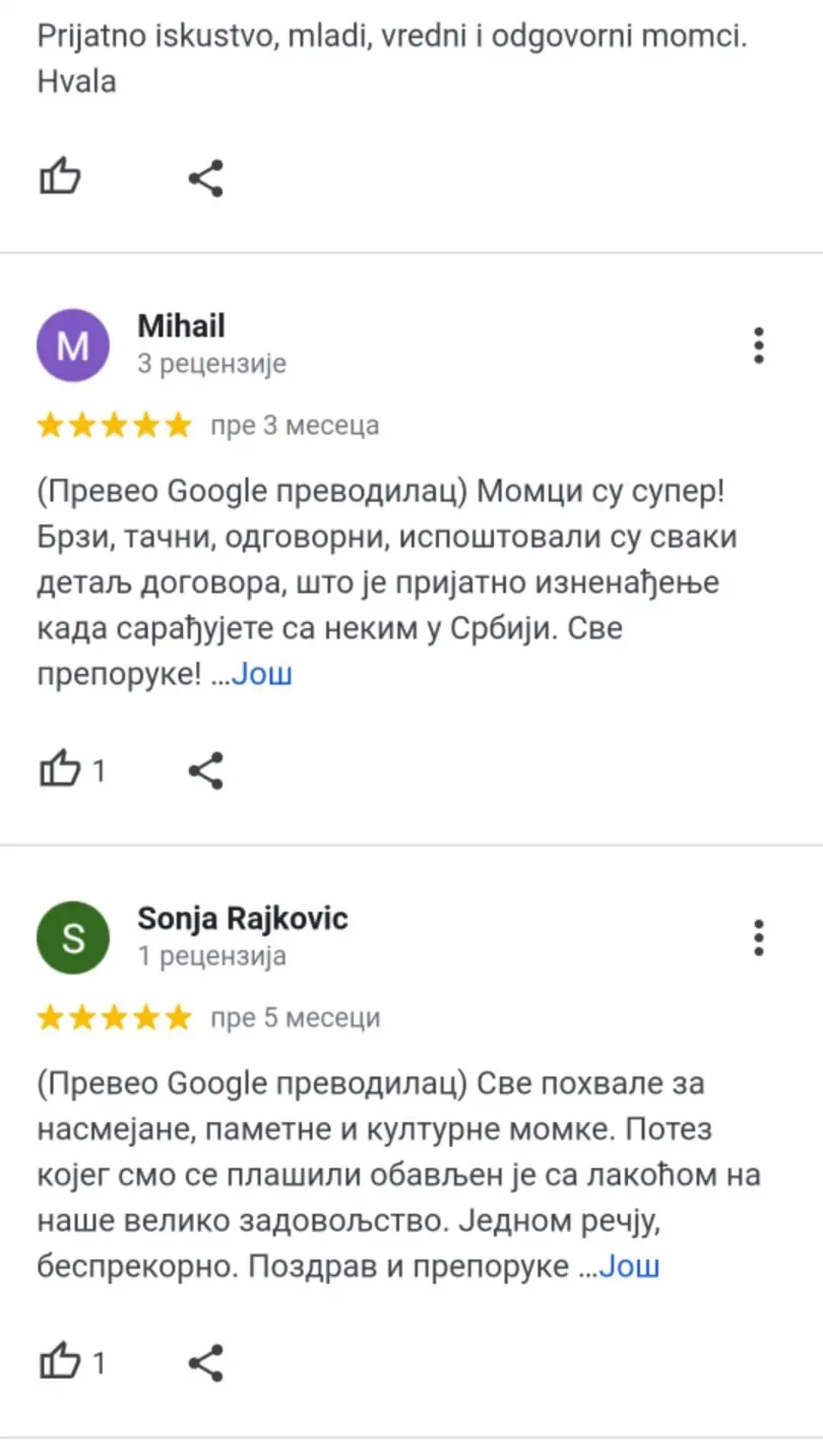Expand Mihail's review with 'Још' link
Screen dimensions: 823x1444
261,674
